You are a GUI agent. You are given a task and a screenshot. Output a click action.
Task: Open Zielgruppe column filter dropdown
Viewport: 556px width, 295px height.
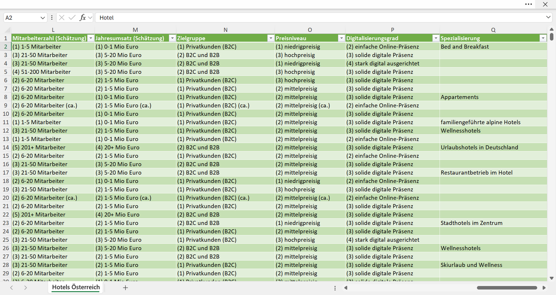click(x=270, y=38)
